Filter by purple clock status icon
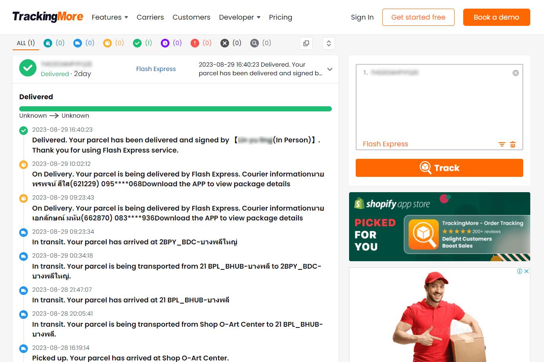The image size is (544, 362). (x=165, y=43)
